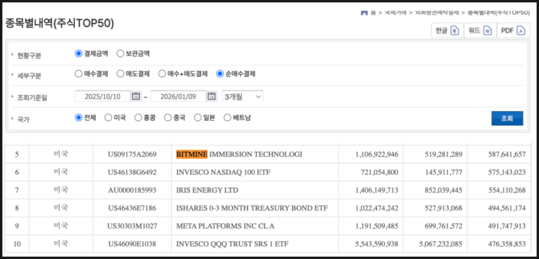Image resolution: width=539 pixels, height=259 pixels.
Task: Select 매수결제 radio option
Action: [79, 74]
